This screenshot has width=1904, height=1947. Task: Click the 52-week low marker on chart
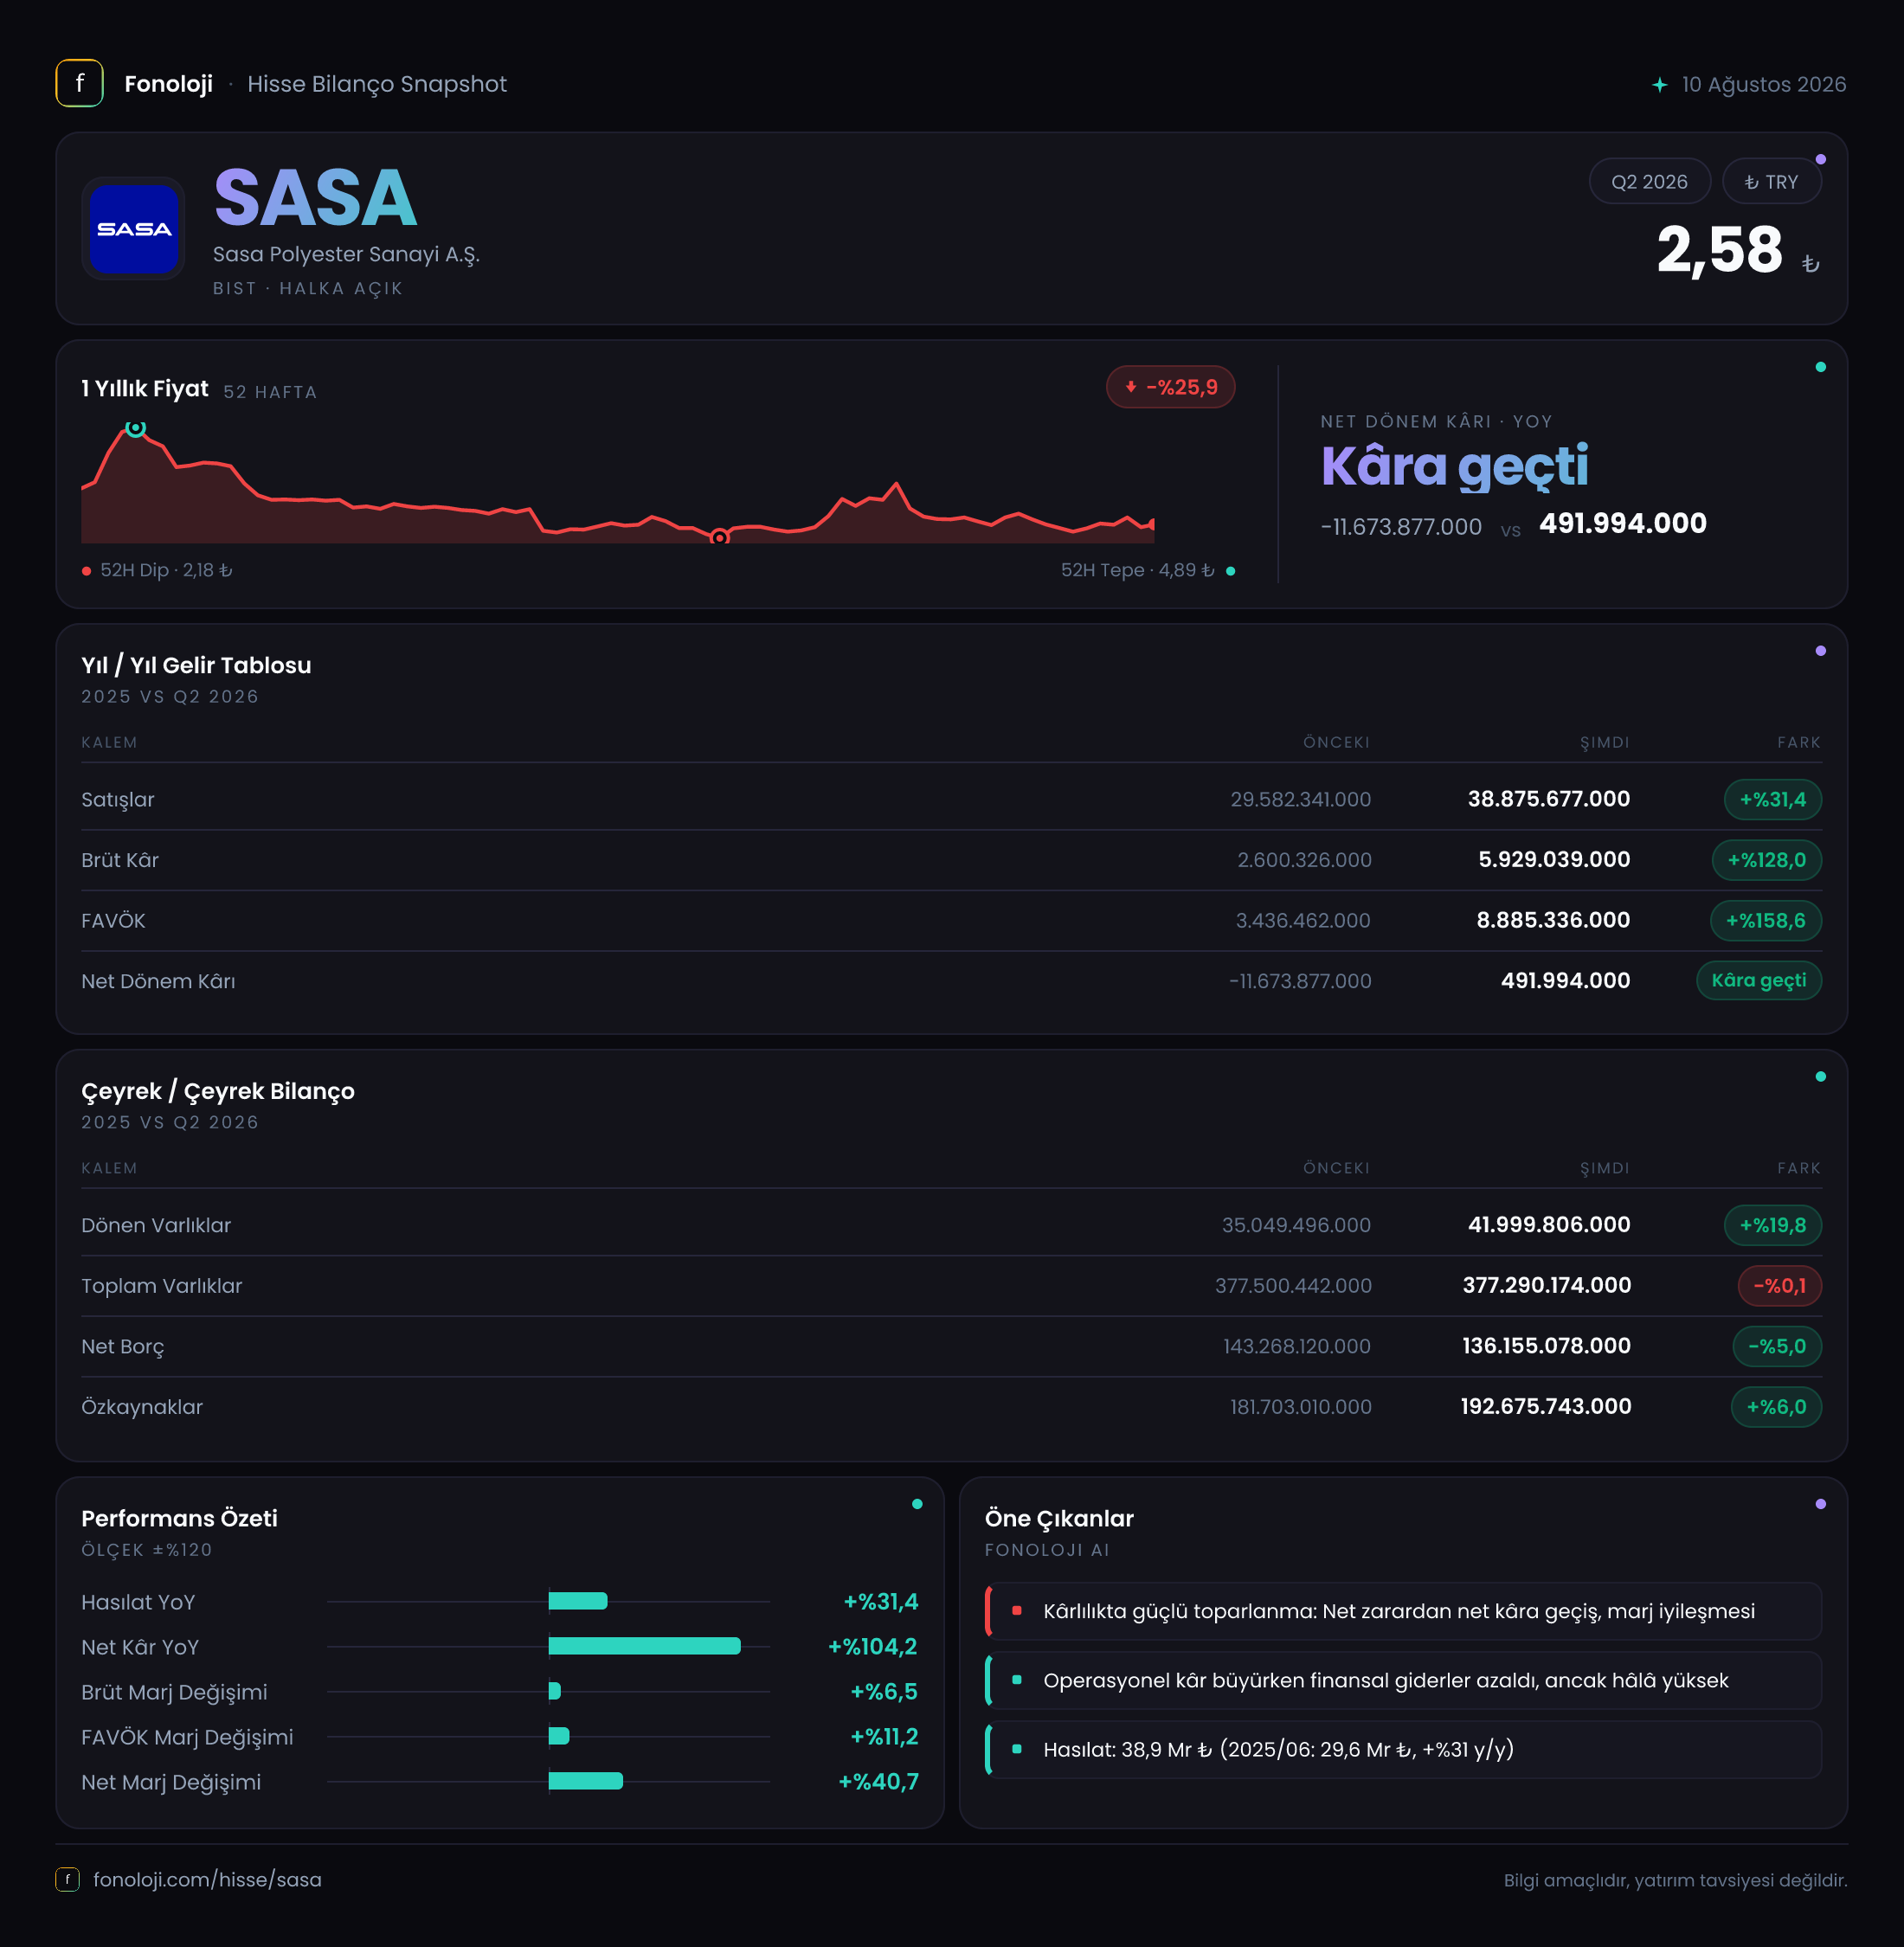pyautogui.click(x=719, y=538)
